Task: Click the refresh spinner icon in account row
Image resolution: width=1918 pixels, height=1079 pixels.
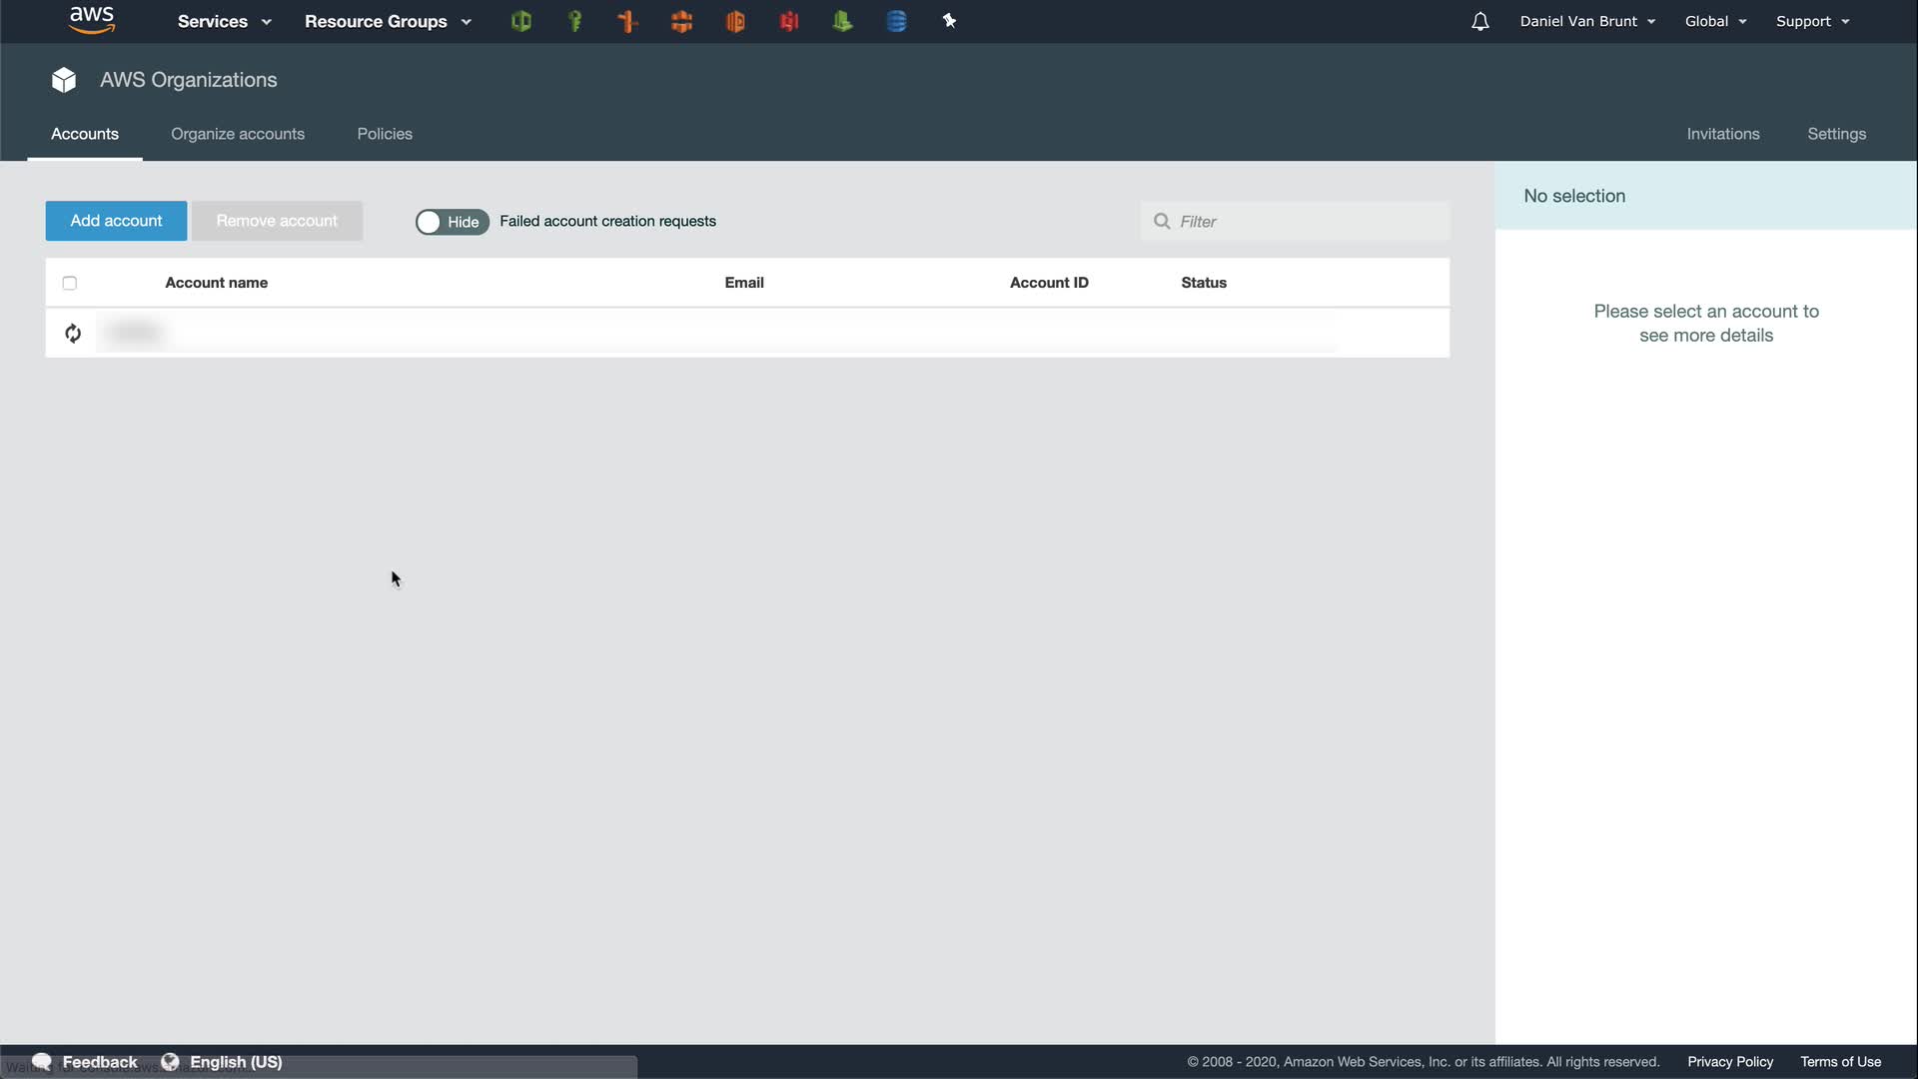Action: (73, 333)
